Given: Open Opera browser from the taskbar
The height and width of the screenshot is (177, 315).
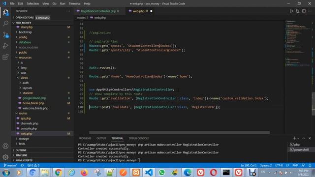Looking at the screenshot, I should point(213,173).
